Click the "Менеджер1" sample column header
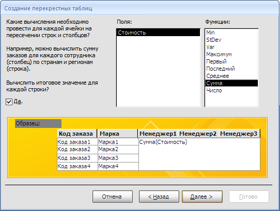 (x=158, y=134)
